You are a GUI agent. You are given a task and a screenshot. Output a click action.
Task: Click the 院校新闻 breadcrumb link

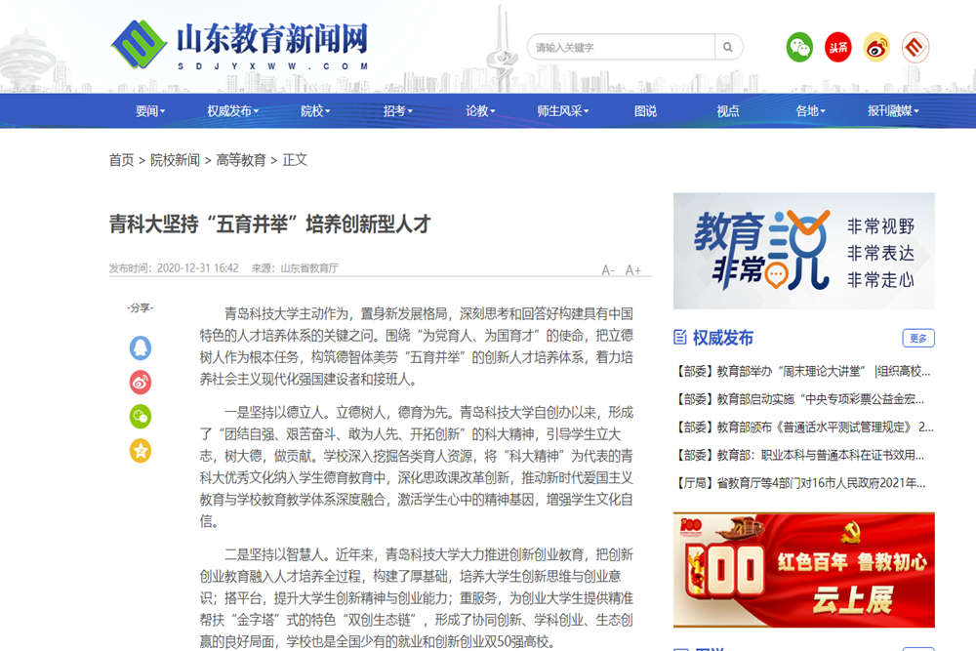[x=175, y=160]
